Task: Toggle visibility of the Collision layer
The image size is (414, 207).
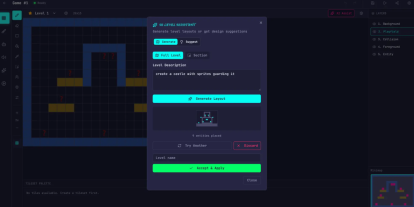Action: (x=374, y=39)
